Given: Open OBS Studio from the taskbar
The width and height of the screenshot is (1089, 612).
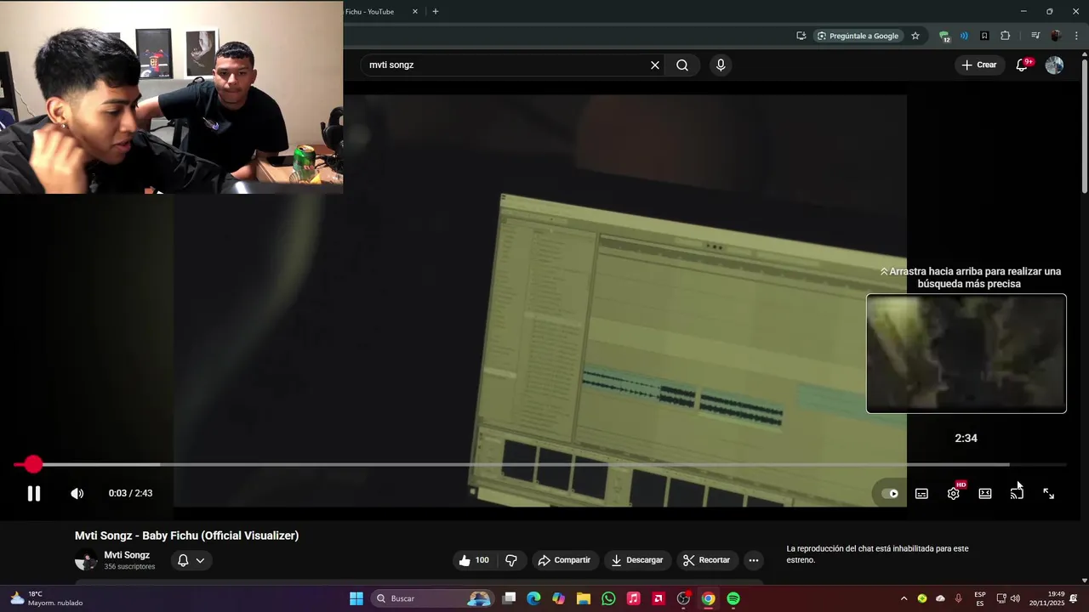Looking at the screenshot, I should tap(683, 598).
